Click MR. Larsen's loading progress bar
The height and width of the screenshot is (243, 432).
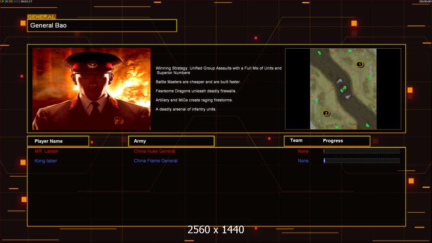[x=362, y=151]
